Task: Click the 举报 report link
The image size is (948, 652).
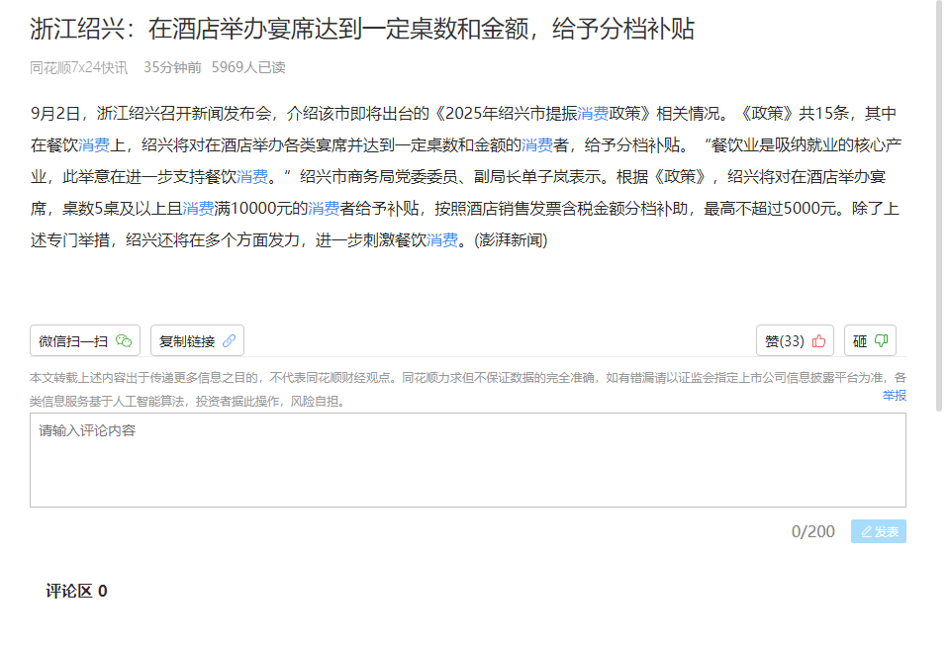Action: click(895, 395)
